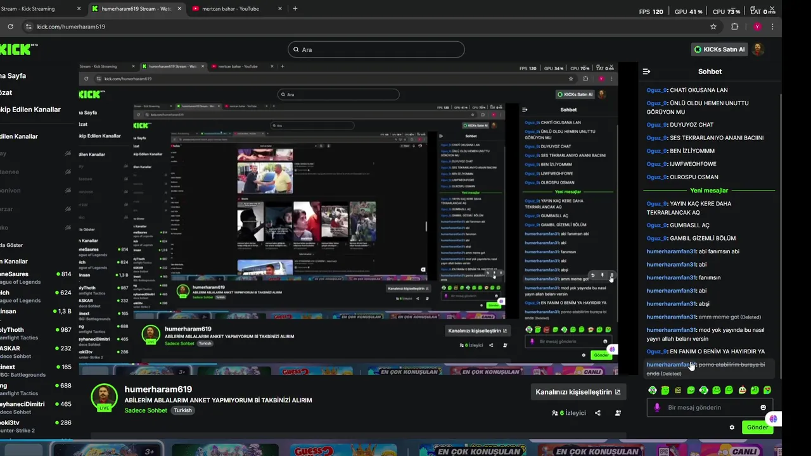Click the Turkish language tag
Screen dimensions: 811x456
(182, 410)
